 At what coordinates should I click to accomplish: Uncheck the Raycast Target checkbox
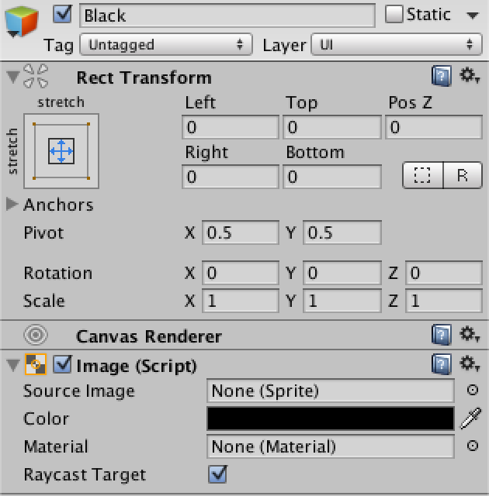[x=218, y=474]
